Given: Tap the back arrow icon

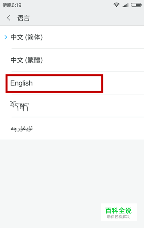Looking at the screenshot, I should tap(9, 18).
